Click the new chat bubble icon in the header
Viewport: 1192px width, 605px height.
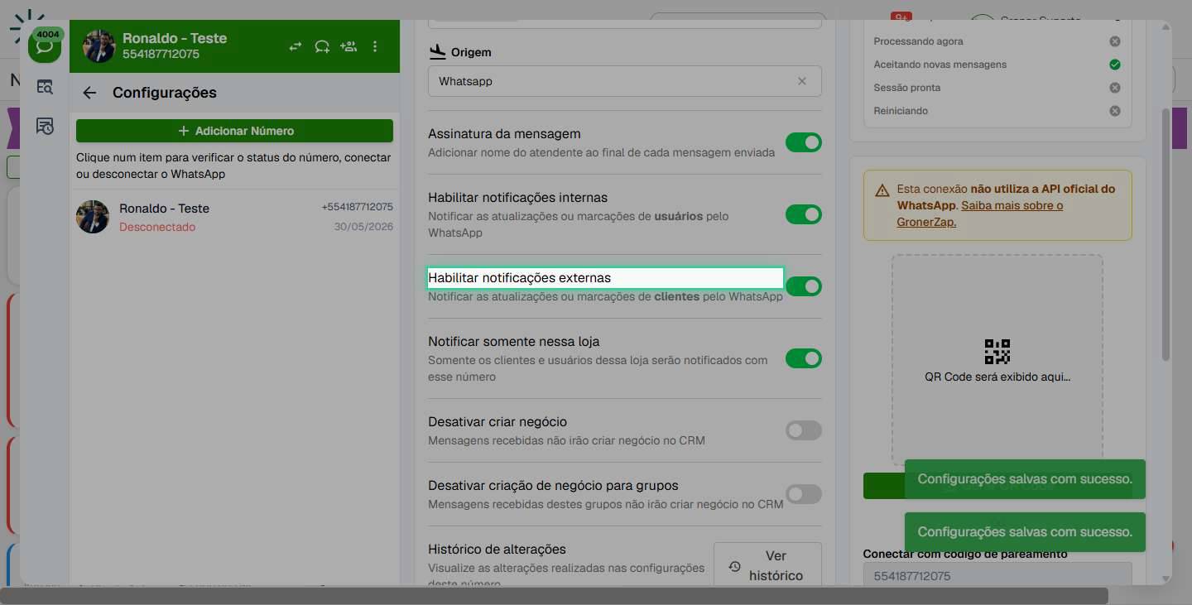(322, 46)
